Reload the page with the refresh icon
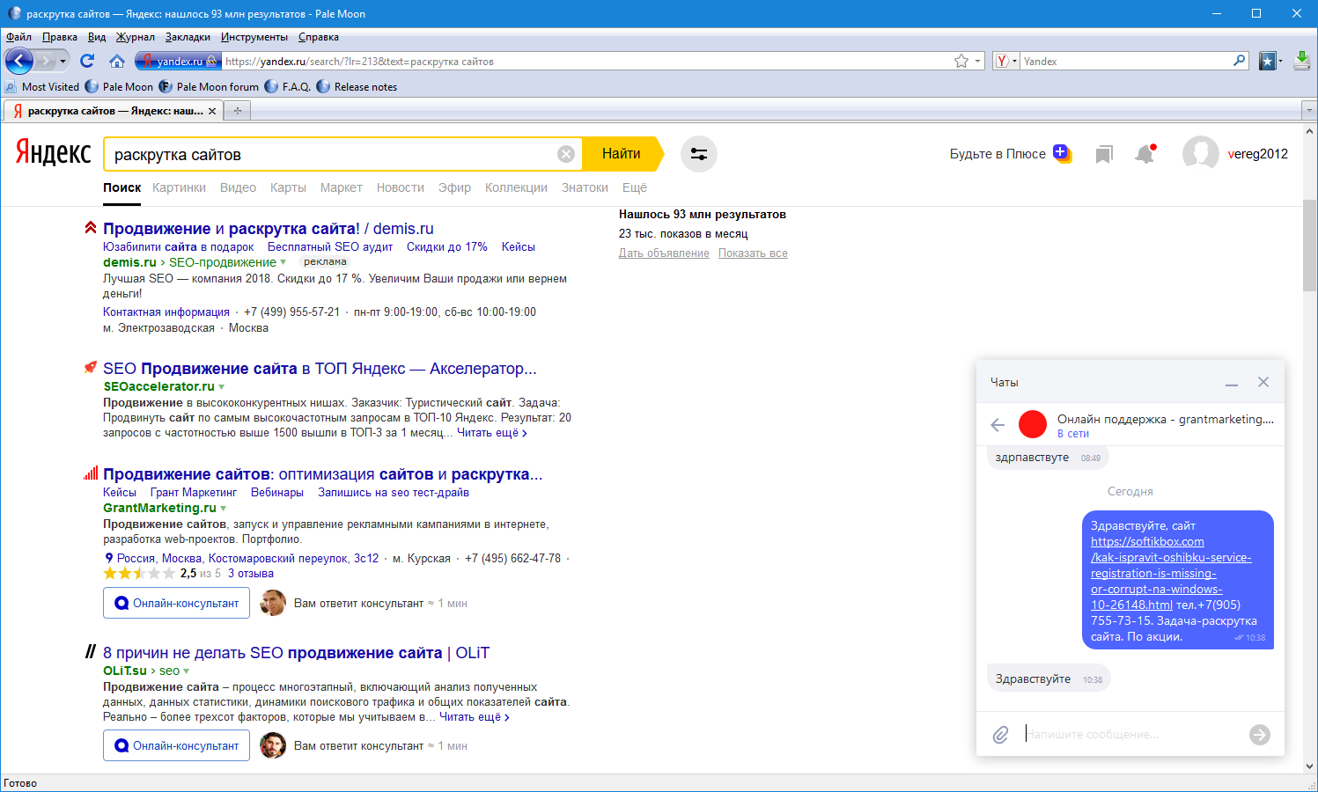Image resolution: width=1318 pixels, height=792 pixels. pyautogui.click(x=86, y=61)
